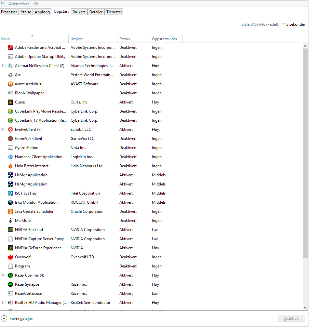
Task: Click the Deaktiver button
Action: click(291, 319)
